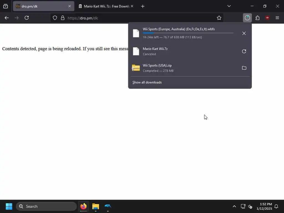Open the extensions puzzle icon
Screen dimensions: 284x213
[257, 18]
